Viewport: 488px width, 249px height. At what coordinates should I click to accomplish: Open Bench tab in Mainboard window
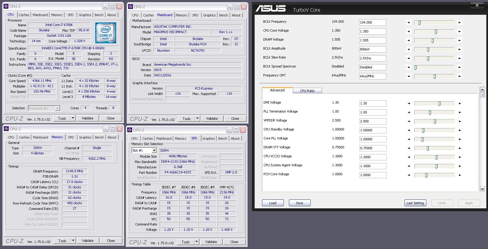point(223,15)
